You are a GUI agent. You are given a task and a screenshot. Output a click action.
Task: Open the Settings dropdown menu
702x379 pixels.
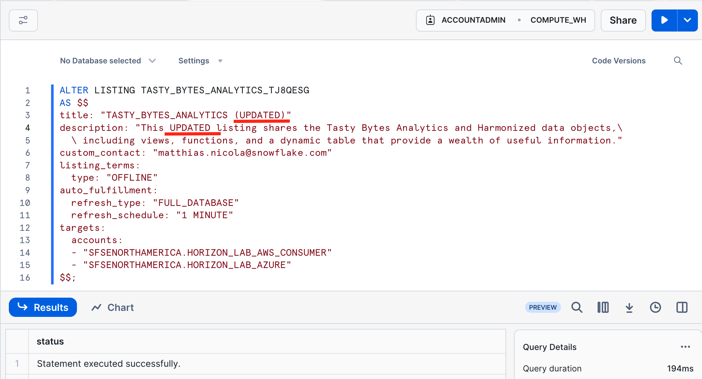[200, 61]
